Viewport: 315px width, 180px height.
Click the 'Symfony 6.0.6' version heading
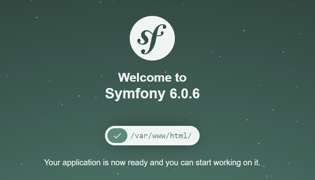click(152, 94)
